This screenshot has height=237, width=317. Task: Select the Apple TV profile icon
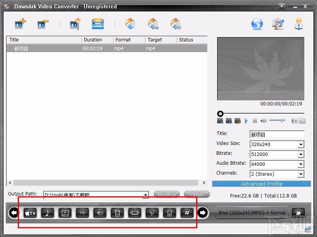click(x=30, y=213)
